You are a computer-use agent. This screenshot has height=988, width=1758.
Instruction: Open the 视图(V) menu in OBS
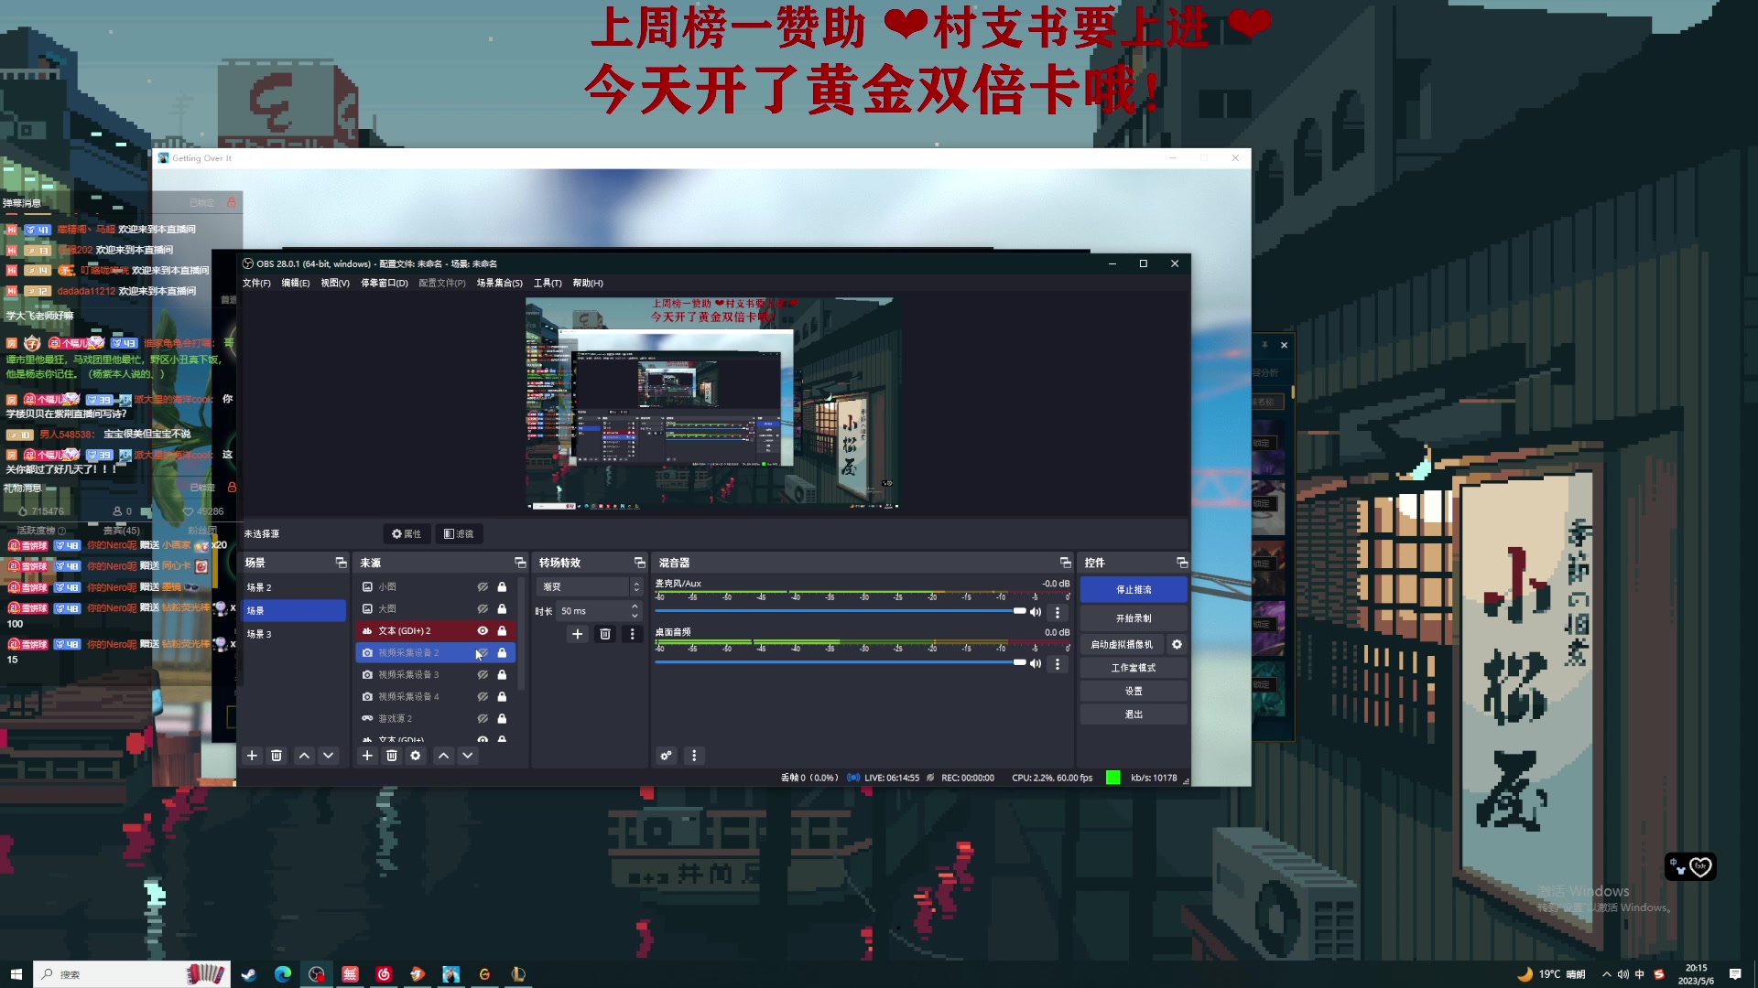pyautogui.click(x=335, y=284)
